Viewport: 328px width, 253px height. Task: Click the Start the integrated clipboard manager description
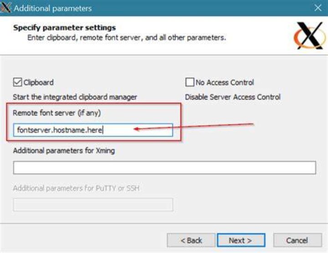[75, 97]
